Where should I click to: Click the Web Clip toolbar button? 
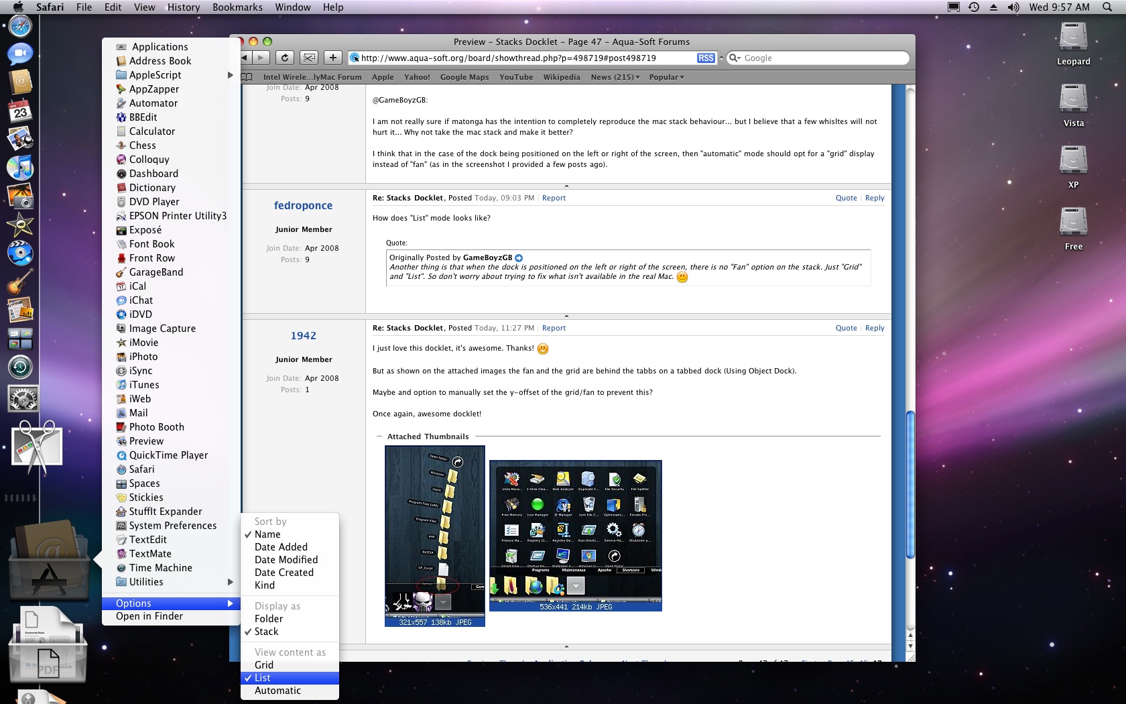click(x=309, y=58)
